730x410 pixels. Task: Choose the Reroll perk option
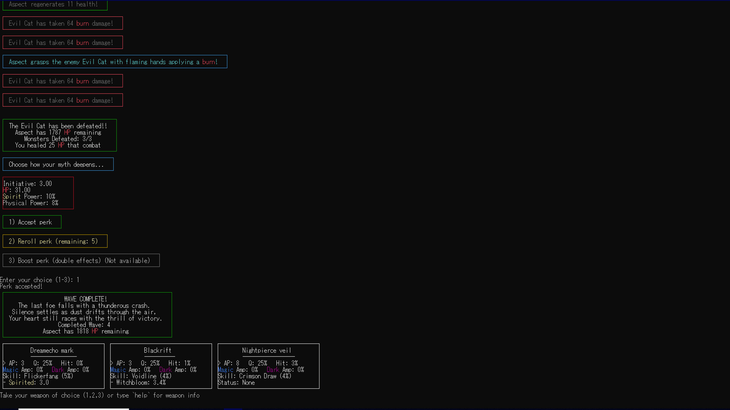[x=55, y=241]
